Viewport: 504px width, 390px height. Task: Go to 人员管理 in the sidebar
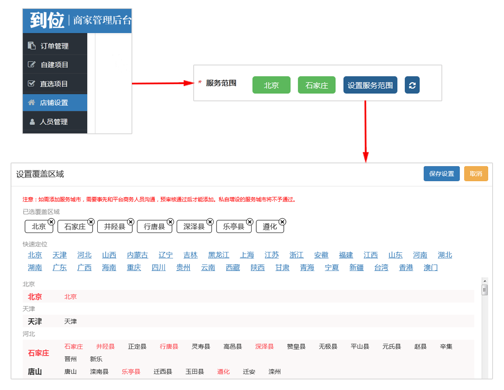[x=54, y=122]
